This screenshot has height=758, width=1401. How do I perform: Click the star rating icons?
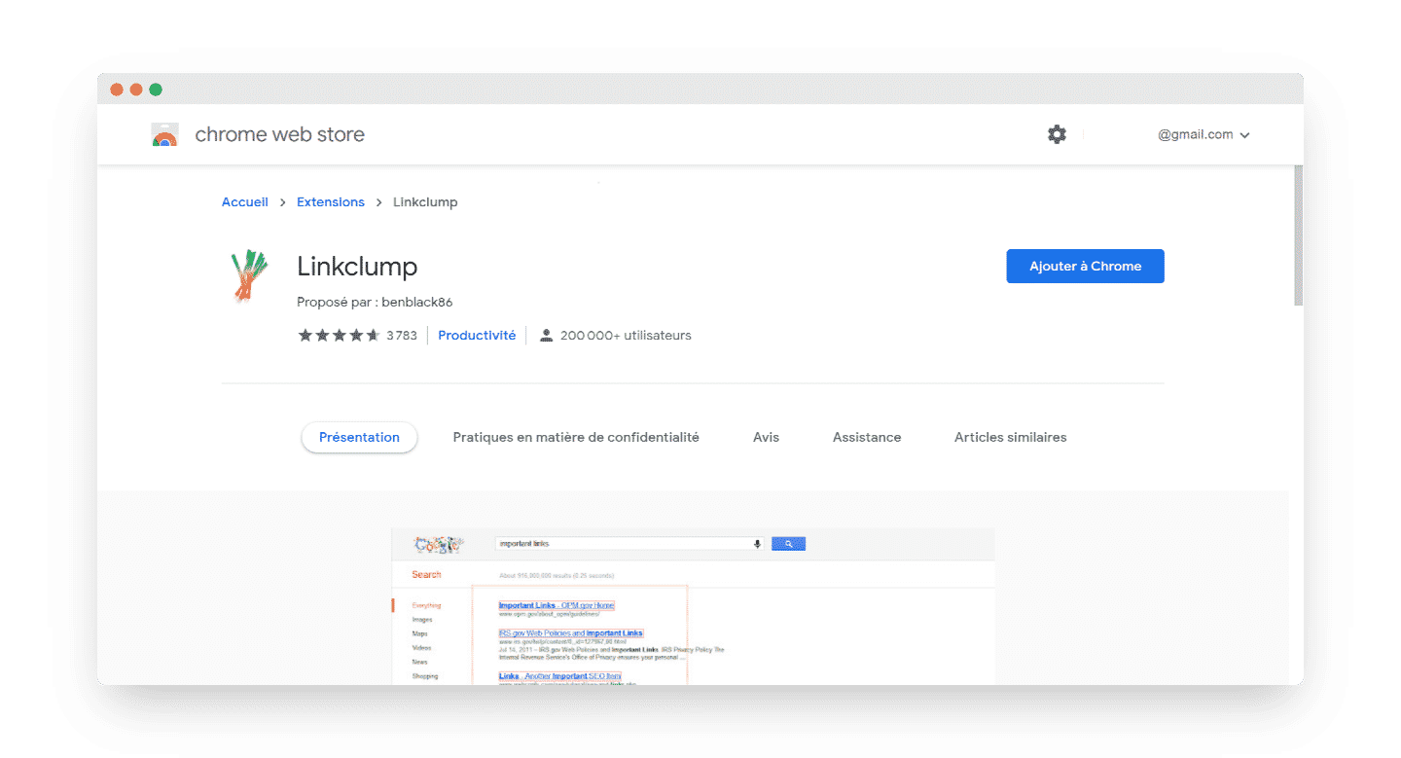point(339,336)
